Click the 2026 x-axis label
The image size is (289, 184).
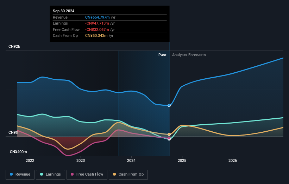click(233, 160)
